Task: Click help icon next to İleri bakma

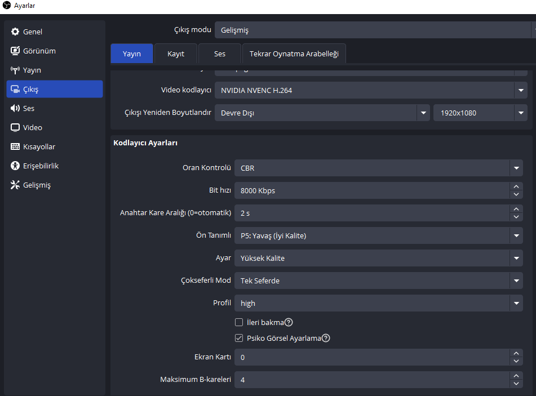Action: (x=289, y=323)
